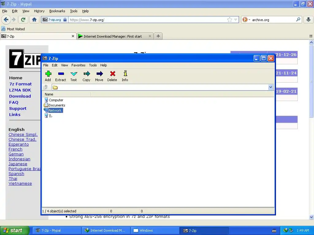314x235 pixels.
Task: Select the Computer item in file list
Action: click(x=54, y=100)
